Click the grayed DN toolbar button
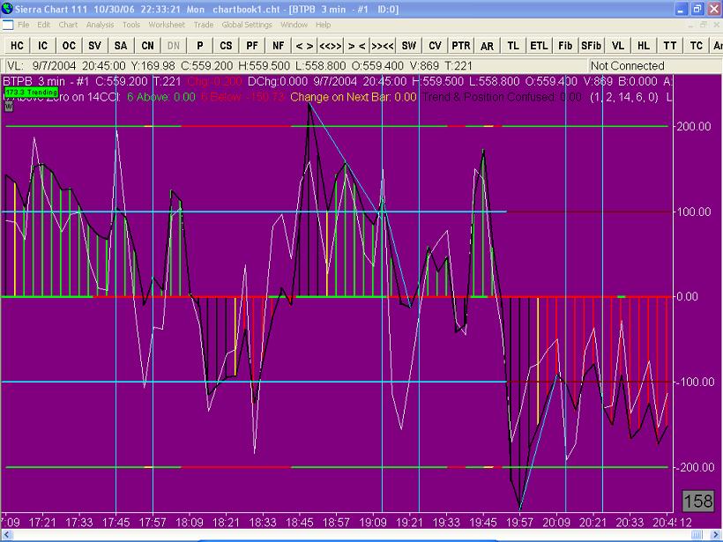Viewport: 723px width, 542px height. tap(174, 46)
